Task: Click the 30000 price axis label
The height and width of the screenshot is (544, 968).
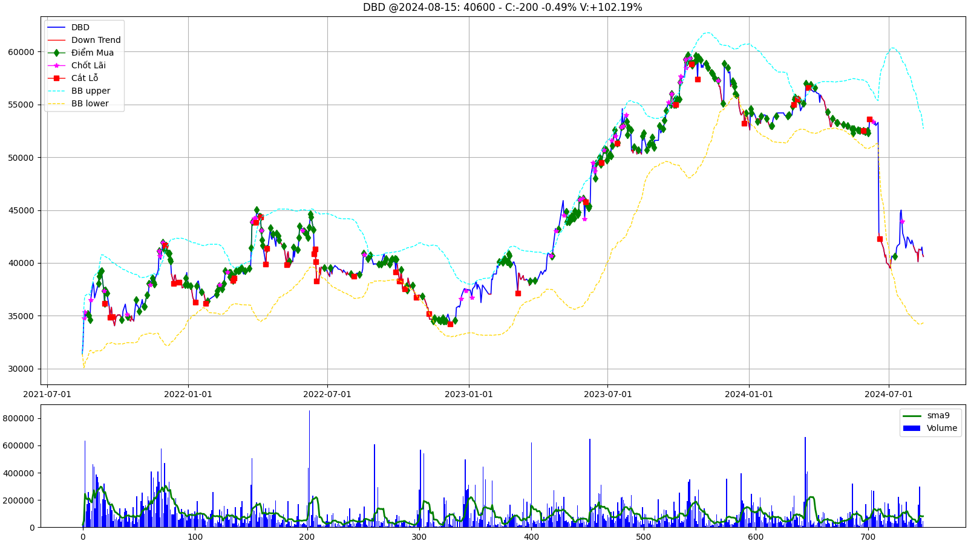Action: (x=21, y=369)
